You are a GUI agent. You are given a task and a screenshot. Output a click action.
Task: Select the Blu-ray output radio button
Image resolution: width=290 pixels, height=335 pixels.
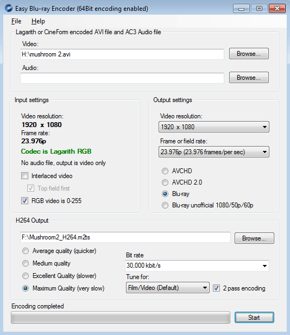point(165,194)
